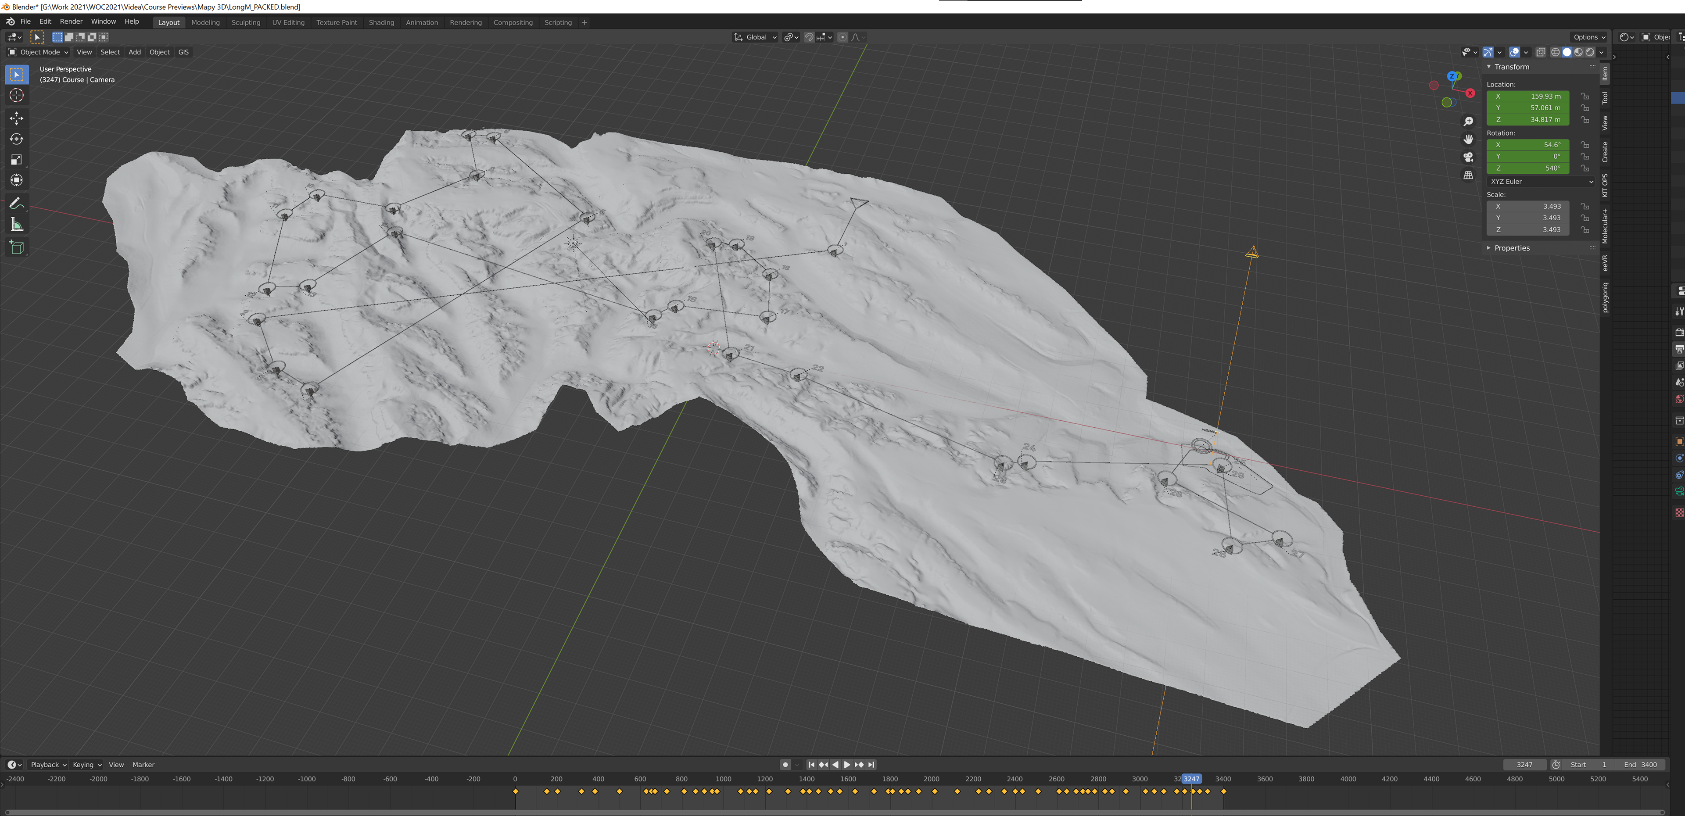Switch to perspective/orthographic grid icon

click(x=1469, y=175)
